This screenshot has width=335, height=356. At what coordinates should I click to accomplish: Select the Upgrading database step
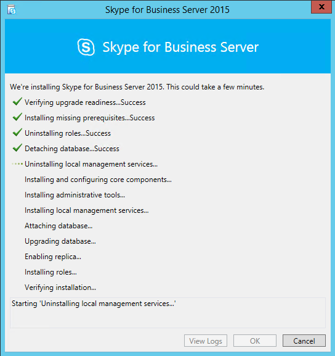point(60,241)
